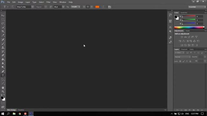
Task: Open the Window menu
Action: (63, 2)
